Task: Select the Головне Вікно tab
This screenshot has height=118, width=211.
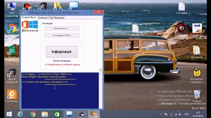Action: click(x=29, y=17)
